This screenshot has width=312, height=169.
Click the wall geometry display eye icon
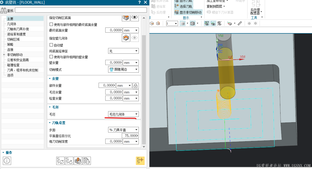pyautogui.click(x=135, y=38)
